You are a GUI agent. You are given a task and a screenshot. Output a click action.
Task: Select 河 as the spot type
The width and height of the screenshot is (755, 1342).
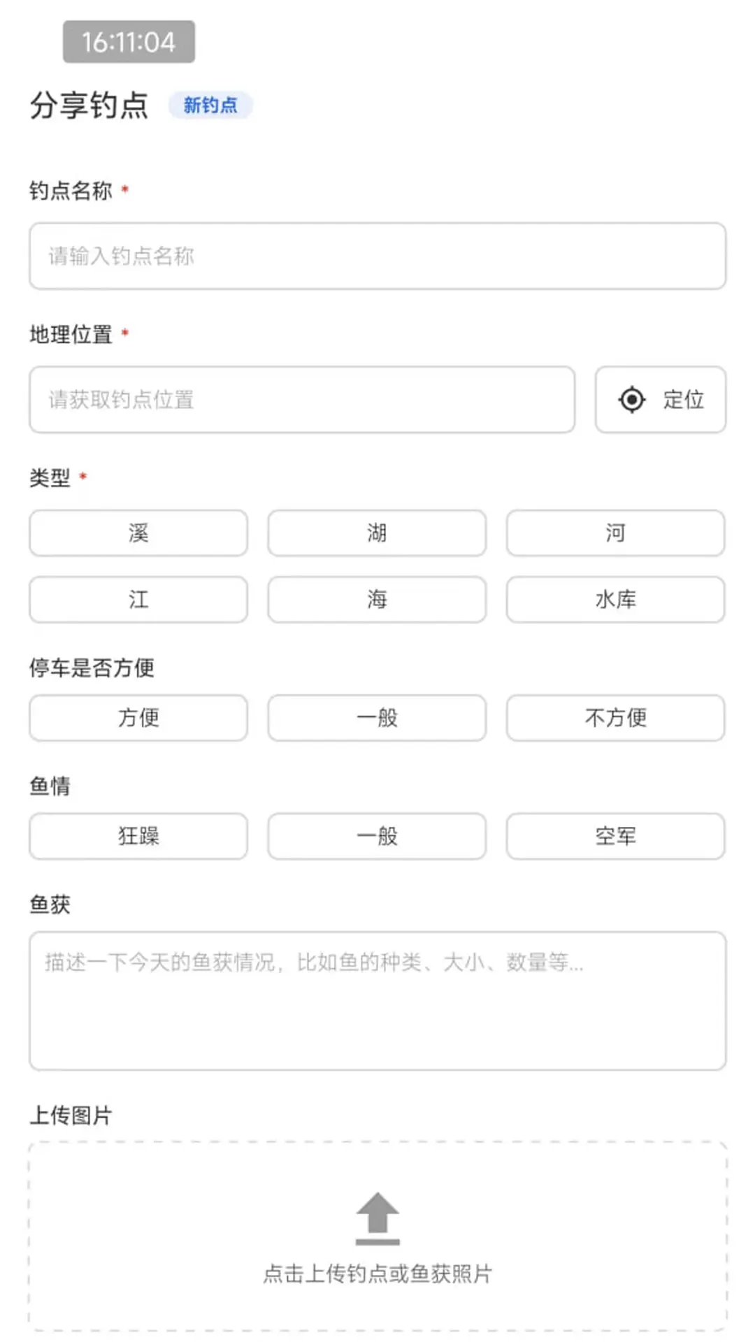pyautogui.click(x=614, y=533)
